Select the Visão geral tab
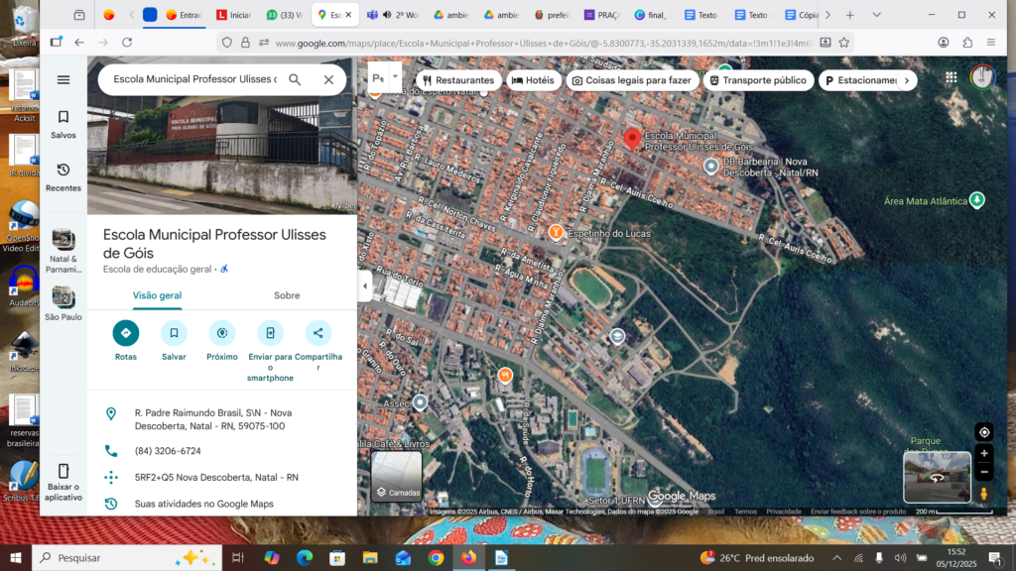This screenshot has height=571, width=1016. point(157,295)
